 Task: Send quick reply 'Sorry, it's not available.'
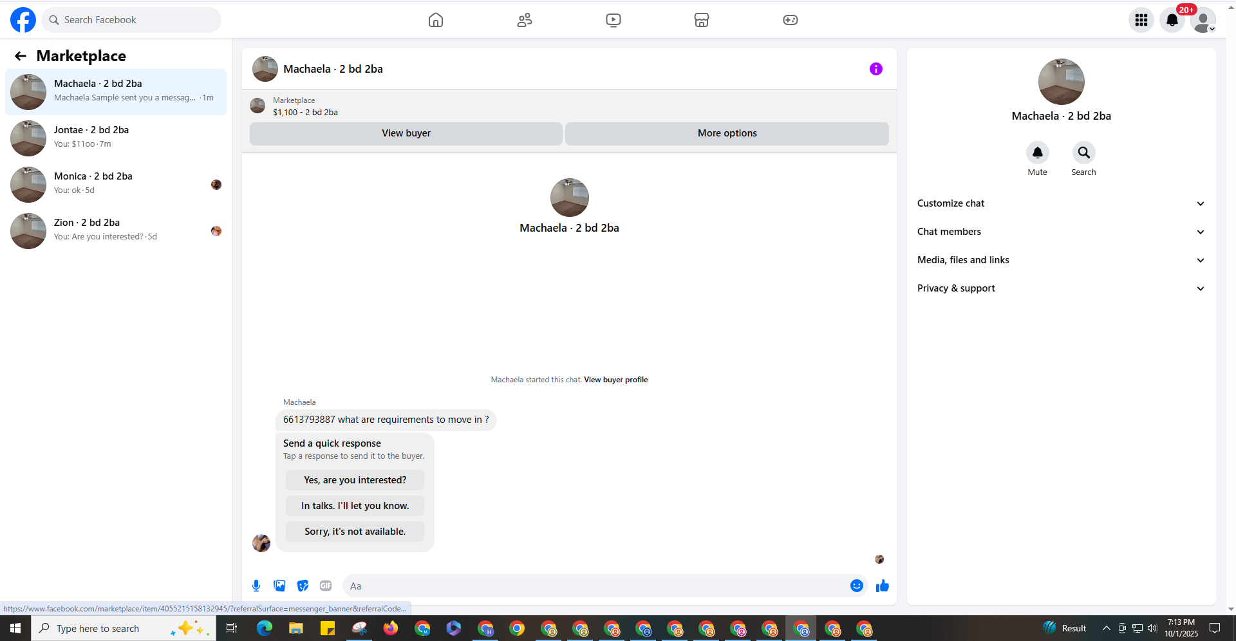tap(355, 532)
